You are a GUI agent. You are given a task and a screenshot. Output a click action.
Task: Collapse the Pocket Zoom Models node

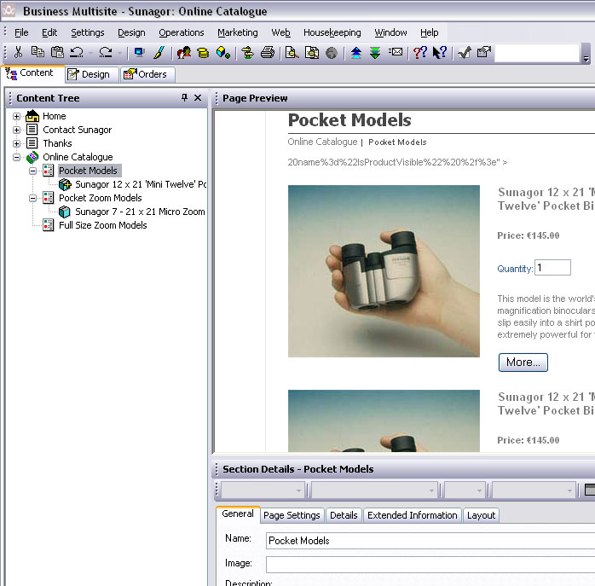(33, 199)
